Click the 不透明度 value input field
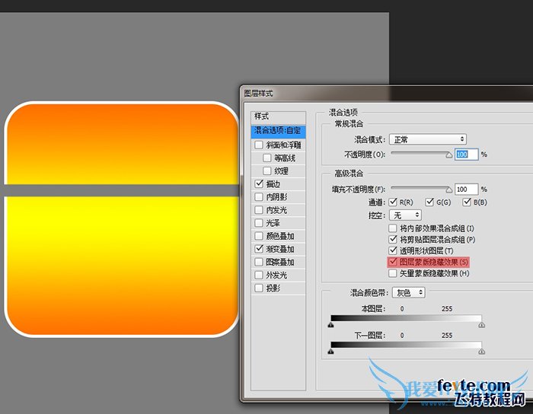The height and width of the screenshot is (414, 533). coord(466,154)
